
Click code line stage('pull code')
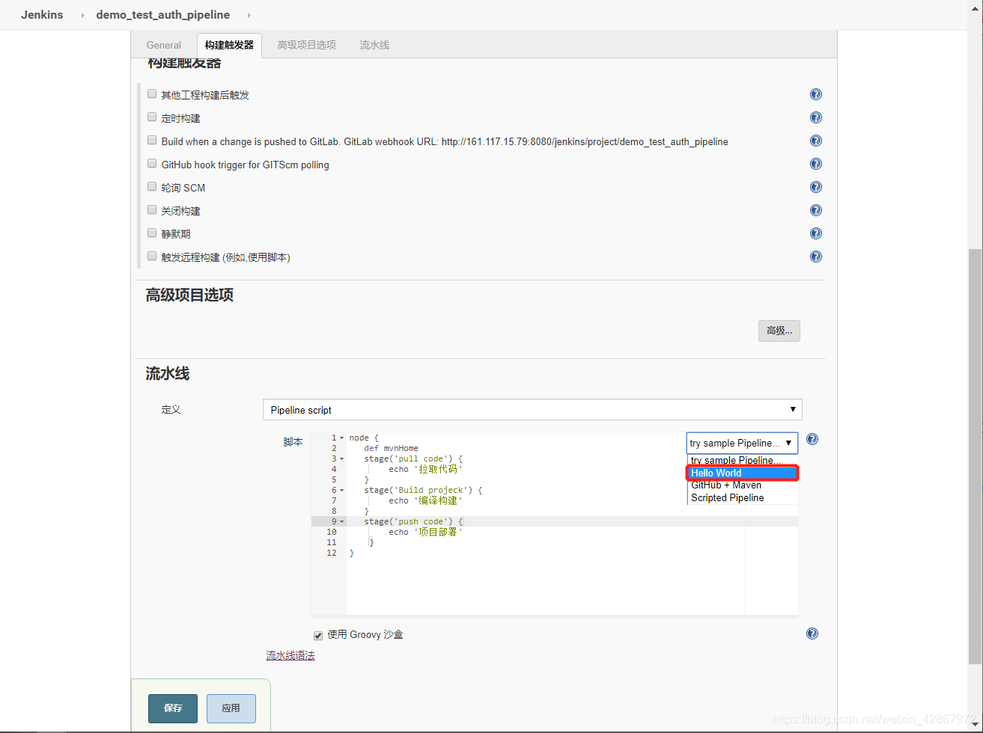point(414,458)
